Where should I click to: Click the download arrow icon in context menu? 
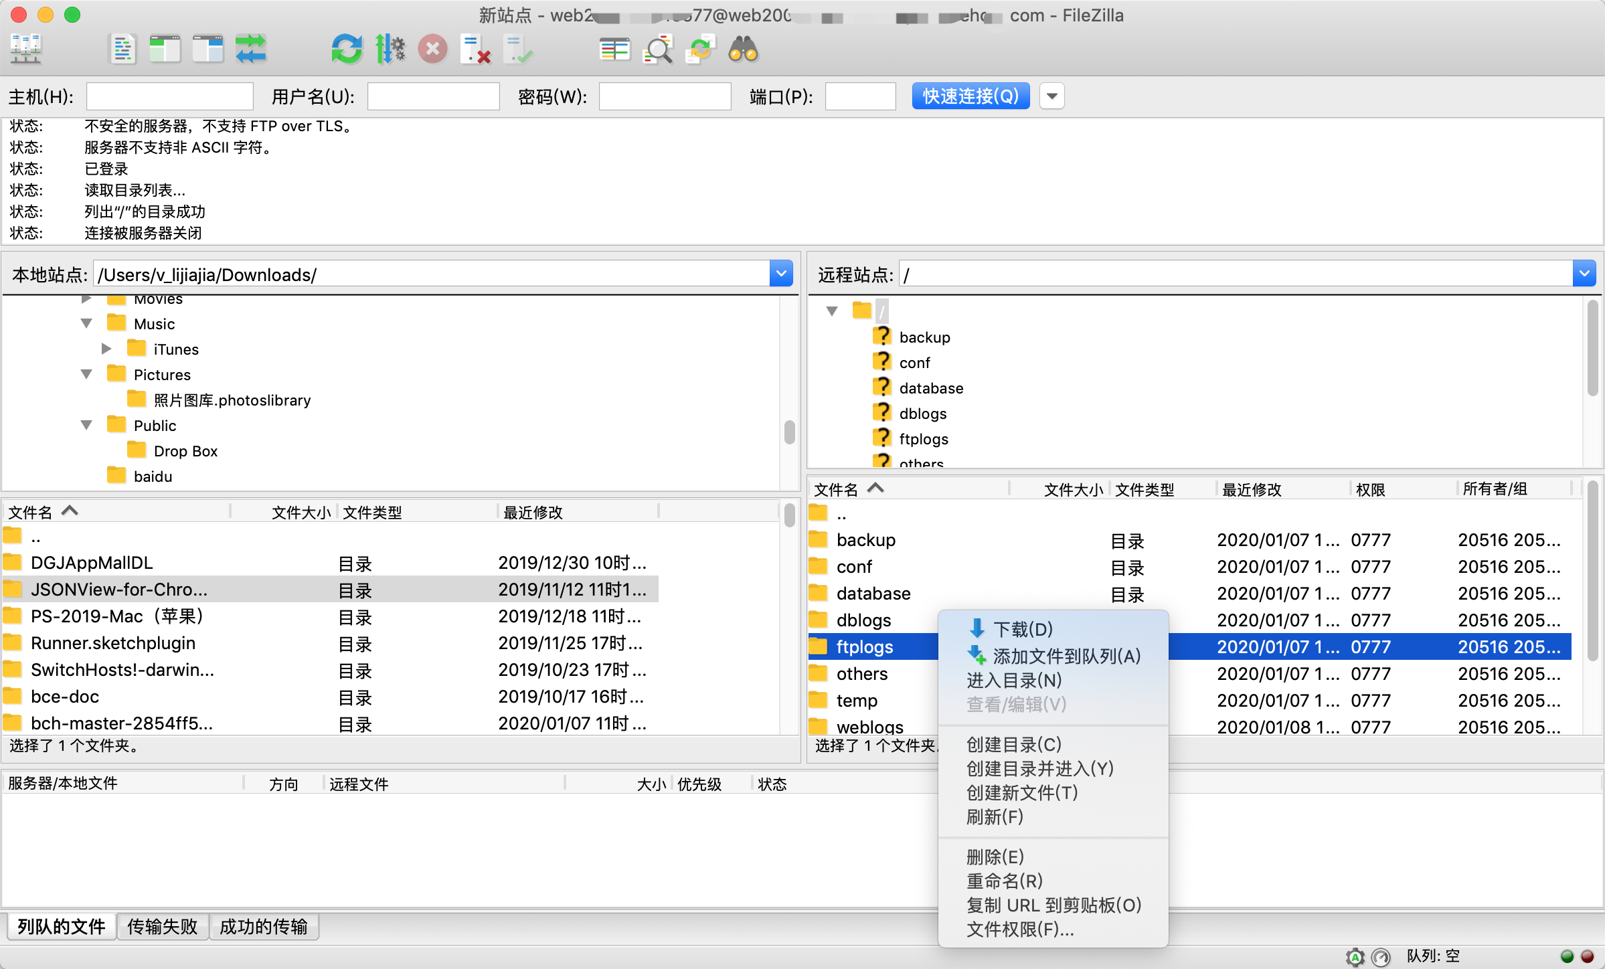coord(977,628)
